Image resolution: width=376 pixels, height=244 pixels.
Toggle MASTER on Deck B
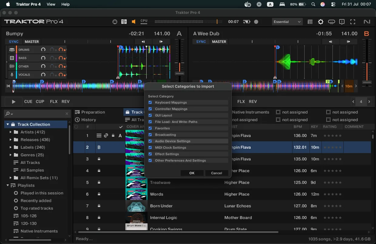[219, 41]
